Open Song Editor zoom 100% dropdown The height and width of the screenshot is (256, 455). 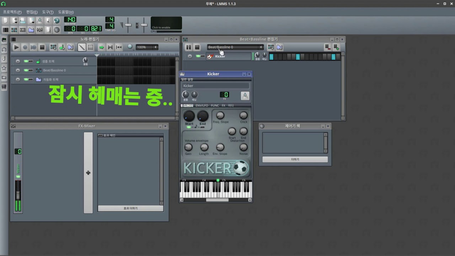[x=147, y=47]
